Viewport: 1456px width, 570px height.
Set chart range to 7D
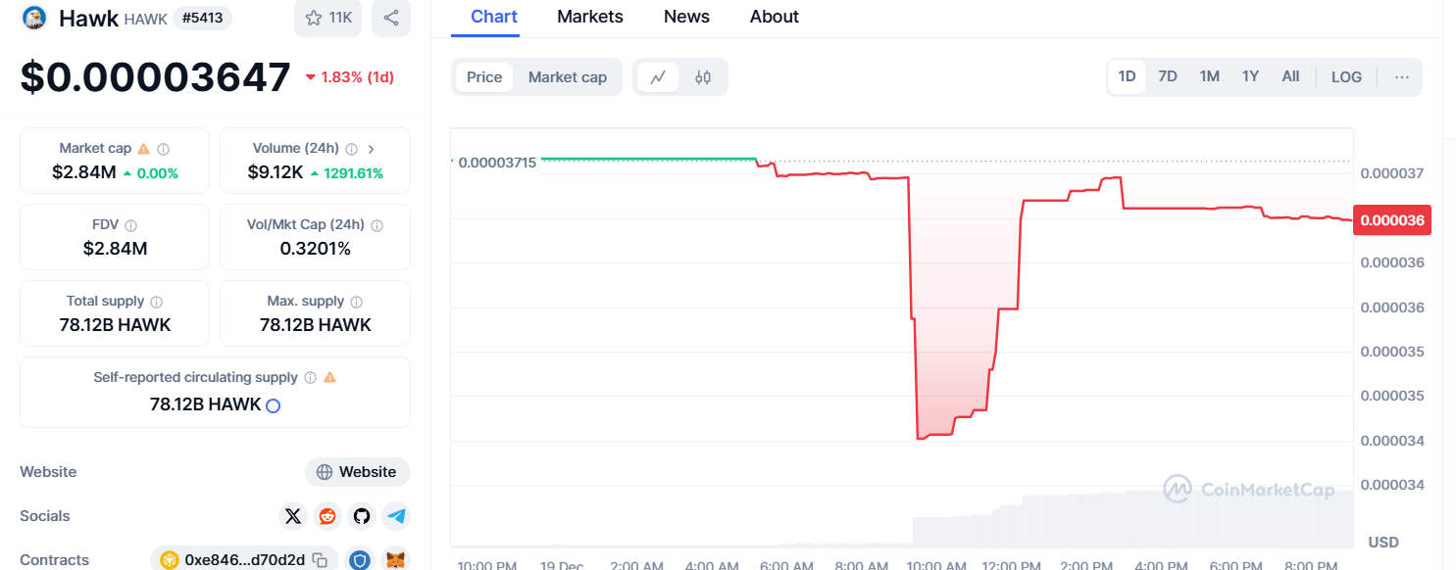tap(1168, 76)
